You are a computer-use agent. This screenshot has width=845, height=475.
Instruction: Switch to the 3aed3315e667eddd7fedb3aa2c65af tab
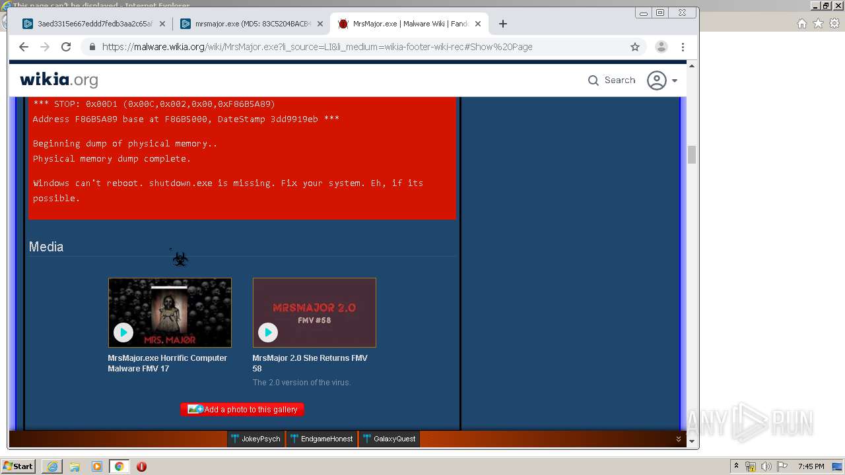click(x=94, y=24)
